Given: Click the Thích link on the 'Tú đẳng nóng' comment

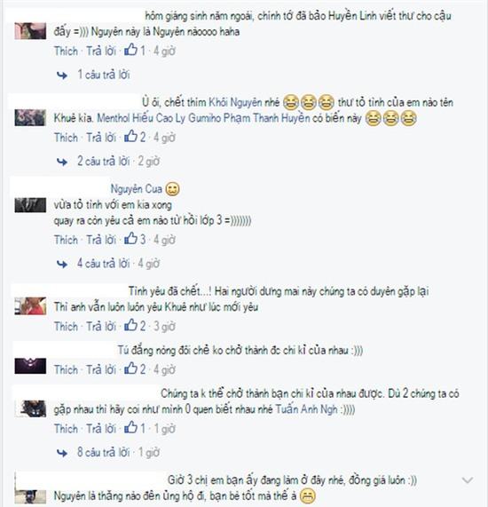Looking at the screenshot, I should 66,369.
